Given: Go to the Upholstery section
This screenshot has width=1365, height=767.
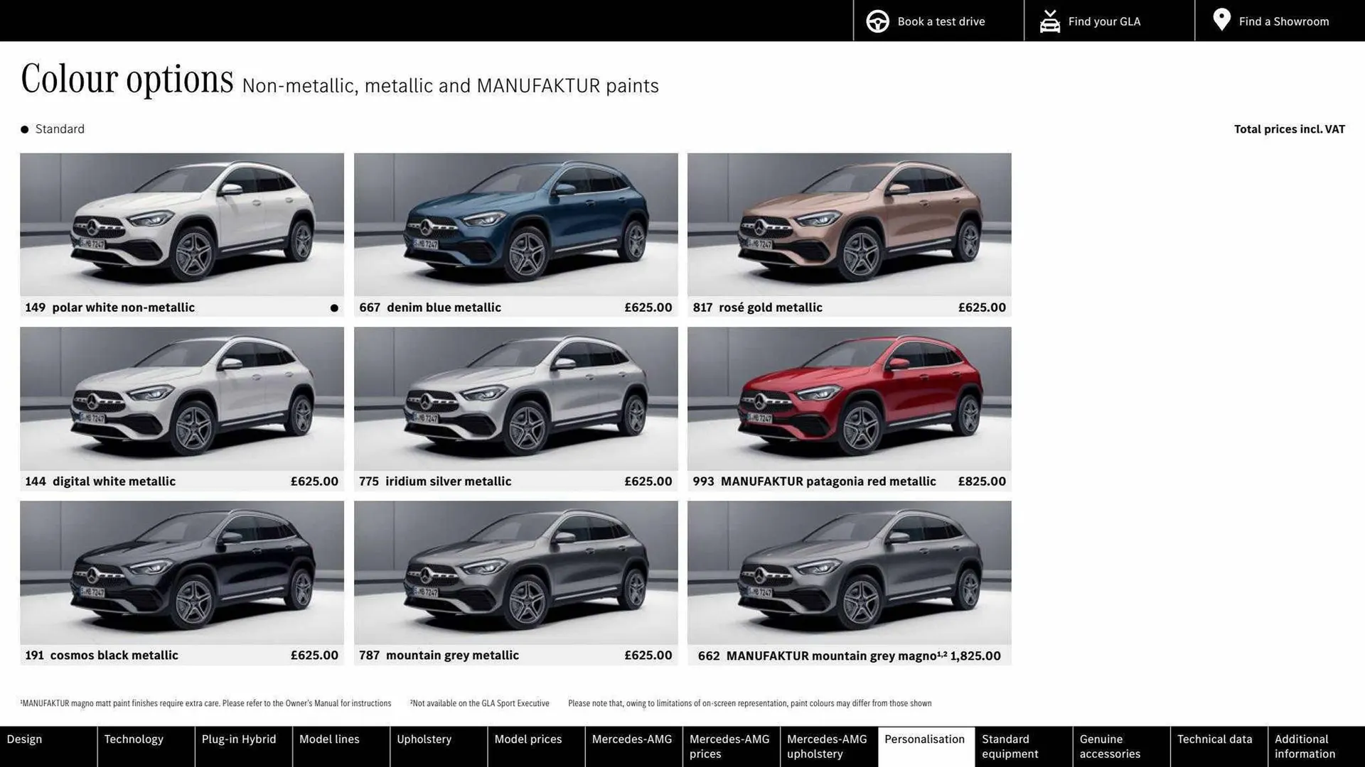Looking at the screenshot, I should click(x=424, y=739).
